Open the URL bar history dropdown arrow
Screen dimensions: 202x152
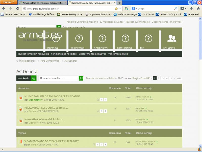(x=120, y=9)
